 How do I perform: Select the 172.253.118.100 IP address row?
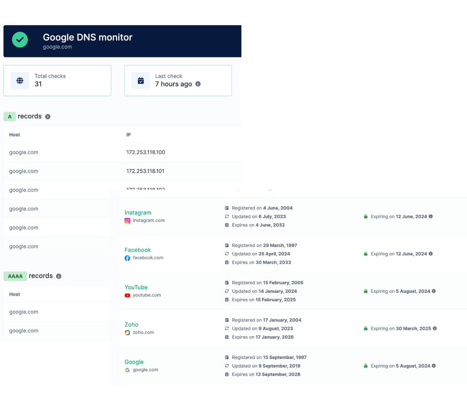point(146,152)
